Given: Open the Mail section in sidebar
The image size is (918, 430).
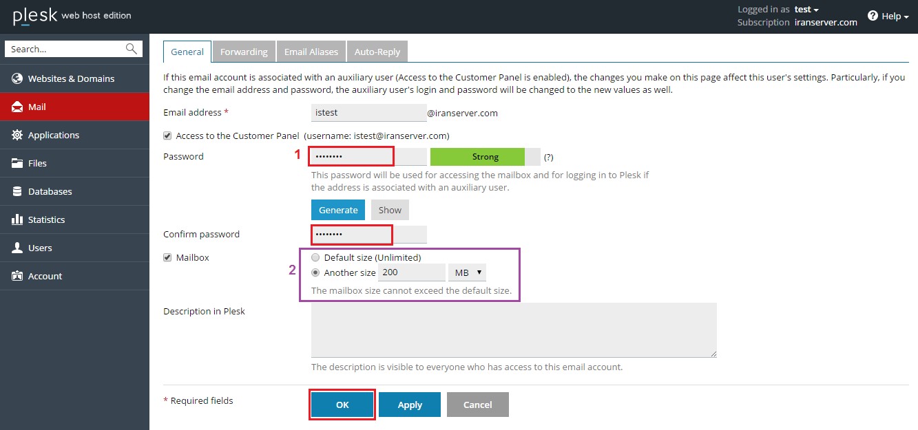Looking at the screenshot, I should [x=74, y=107].
